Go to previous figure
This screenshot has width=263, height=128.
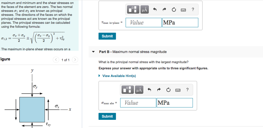pyautogui.click(x=56, y=60)
